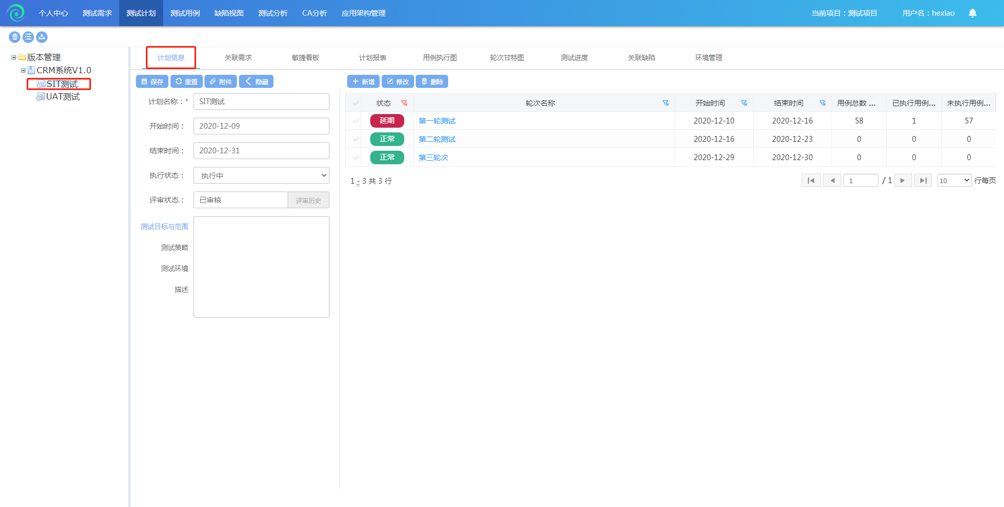Filter the 开始时间 column
The image size is (1004, 507).
pyautogui.click(x=744, y=103)
